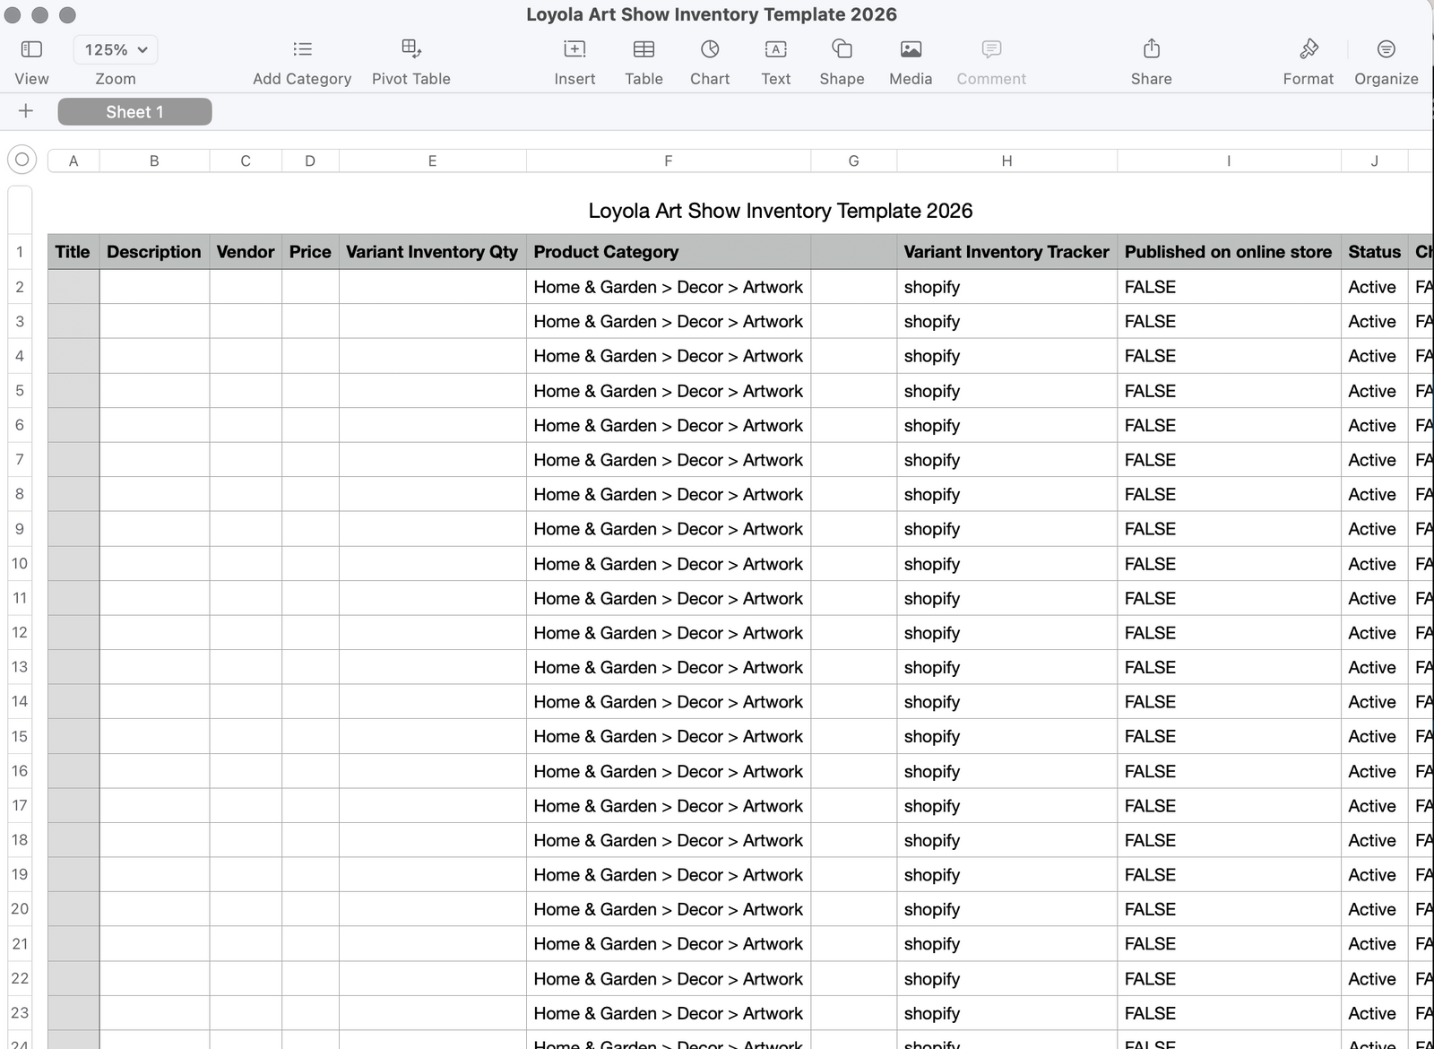The height and width of the screenshot is (1049, 1434).
Task: Click shopify cell in row 3
Action: click(x=1006, y=321)
